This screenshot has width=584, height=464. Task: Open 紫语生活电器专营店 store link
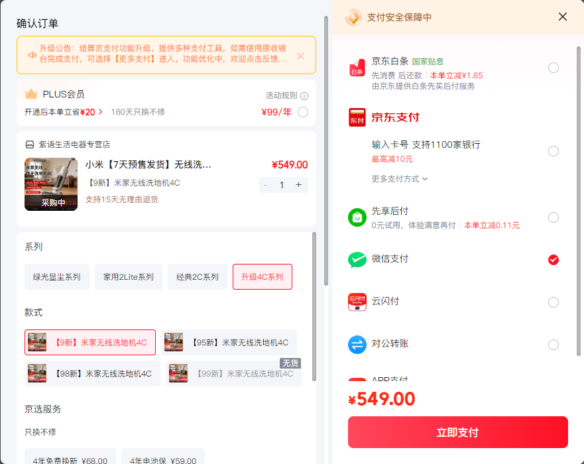[74, 145]
